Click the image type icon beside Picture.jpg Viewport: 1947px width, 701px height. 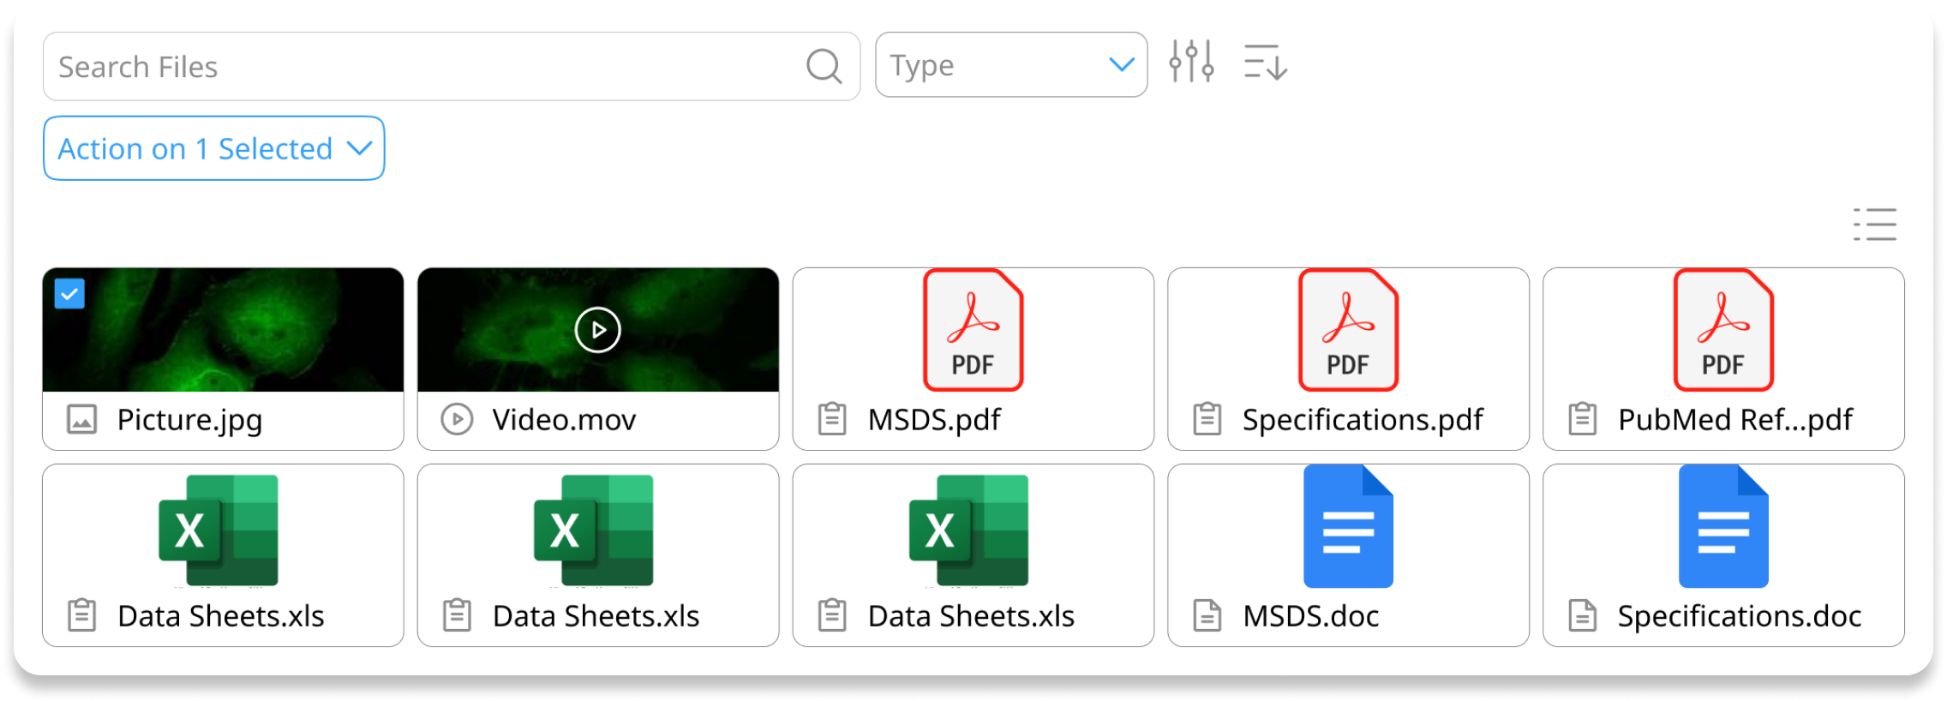tap(82, 420)
